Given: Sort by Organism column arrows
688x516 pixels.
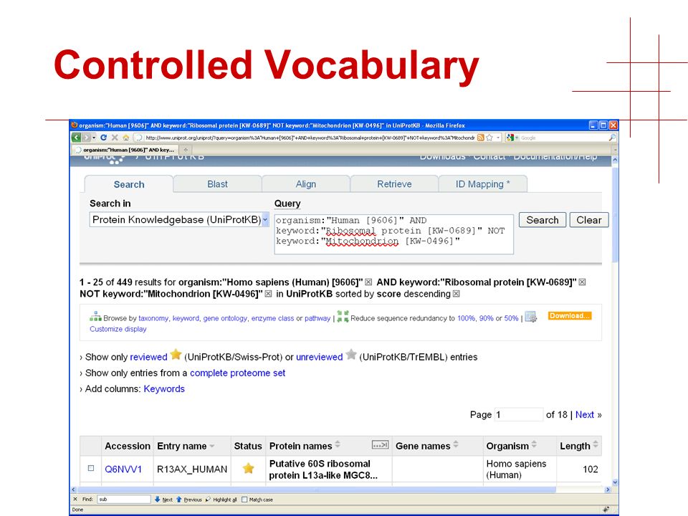Looking at the screenshot, I should pyautogui.click(x=534, y=444).
